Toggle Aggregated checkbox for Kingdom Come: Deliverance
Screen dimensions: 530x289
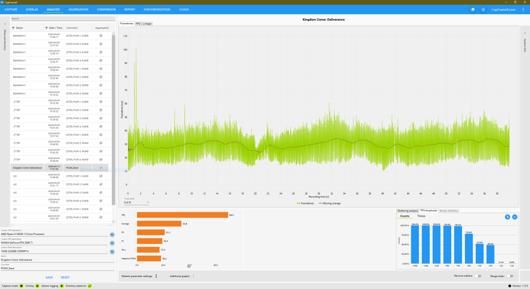coord(101,168)
